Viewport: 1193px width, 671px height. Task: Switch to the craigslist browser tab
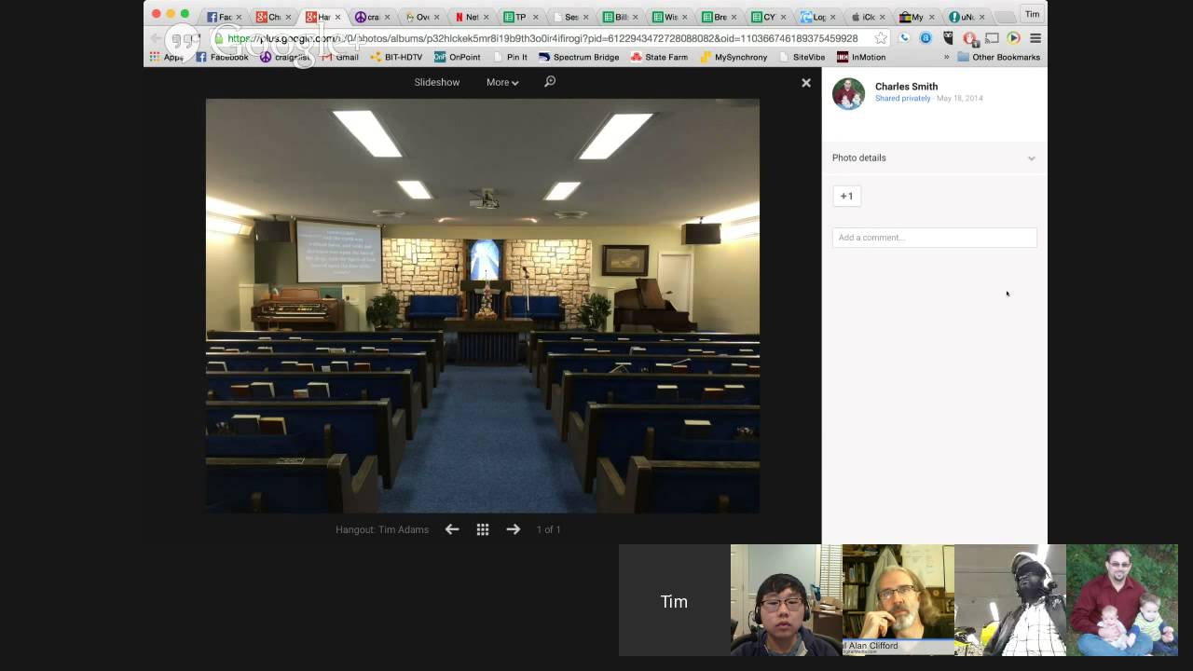point(372,17)
